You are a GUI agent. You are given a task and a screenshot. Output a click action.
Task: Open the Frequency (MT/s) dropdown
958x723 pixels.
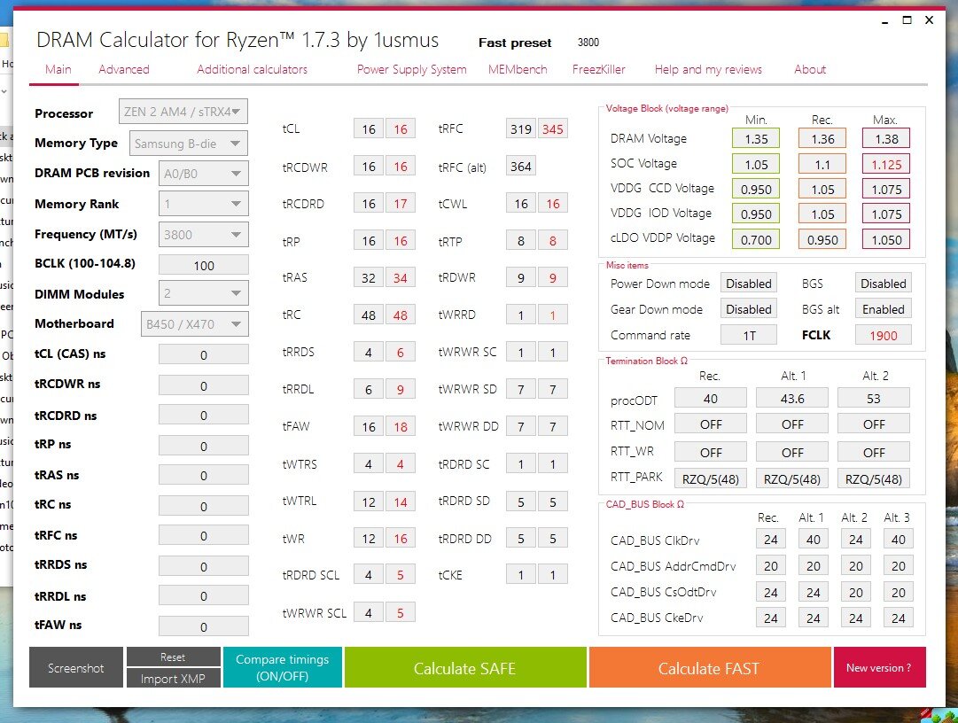pos(204,235)
